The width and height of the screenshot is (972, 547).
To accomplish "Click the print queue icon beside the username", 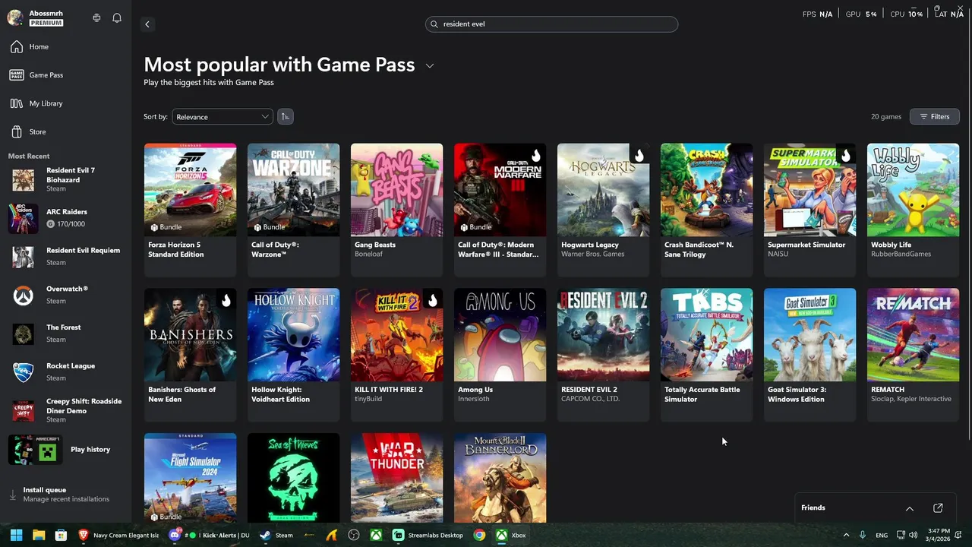I will 96,17.
